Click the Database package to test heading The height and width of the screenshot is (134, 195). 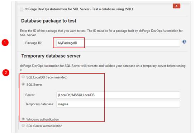(49, 21)
